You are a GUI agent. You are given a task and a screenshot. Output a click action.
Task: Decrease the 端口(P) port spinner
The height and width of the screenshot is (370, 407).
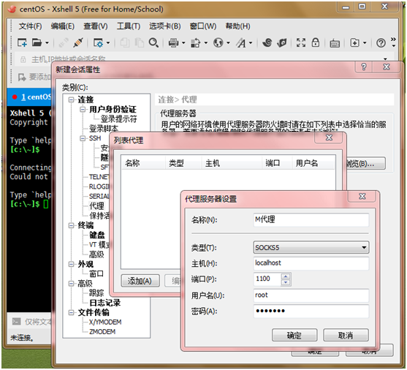pos(286,282)
